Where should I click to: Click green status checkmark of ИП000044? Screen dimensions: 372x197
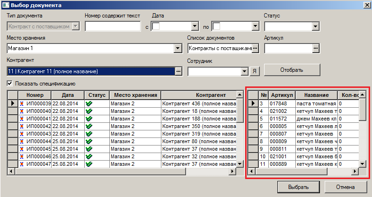pos(89,141)
